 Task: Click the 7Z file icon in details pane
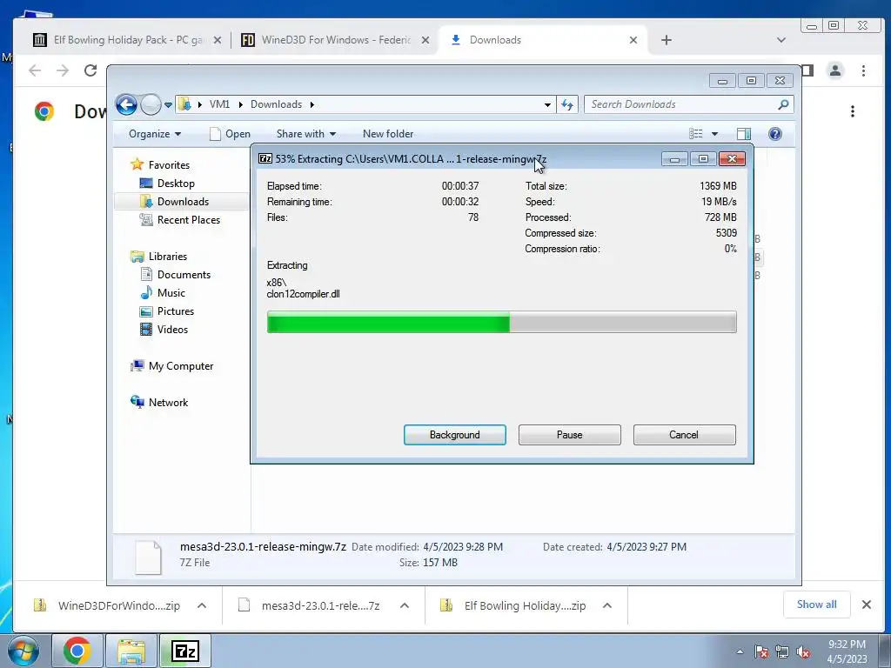pos(148,558)
